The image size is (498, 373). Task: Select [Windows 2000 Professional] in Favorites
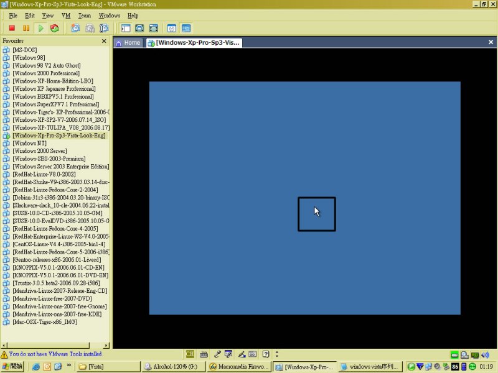pos(46,73)
